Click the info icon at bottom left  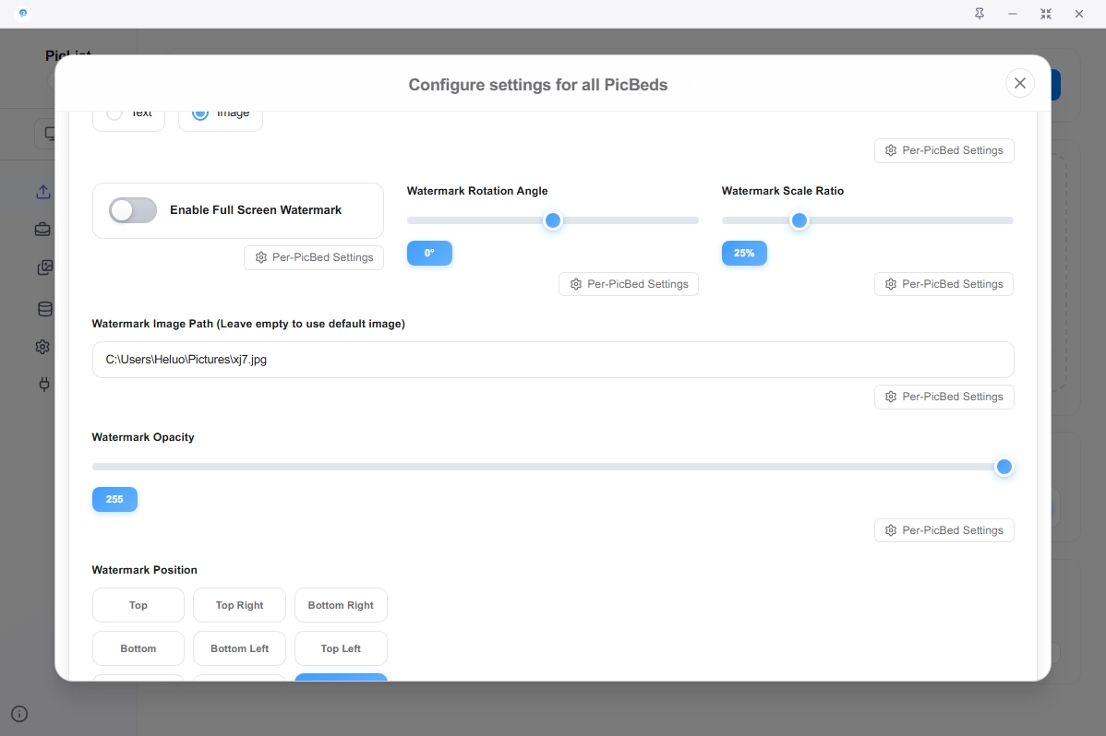point(19,713)
